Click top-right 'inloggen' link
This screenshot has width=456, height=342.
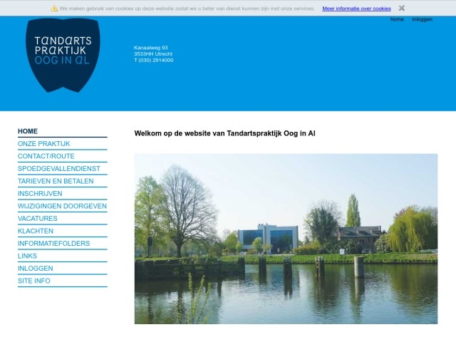click(x=422, y=19)
